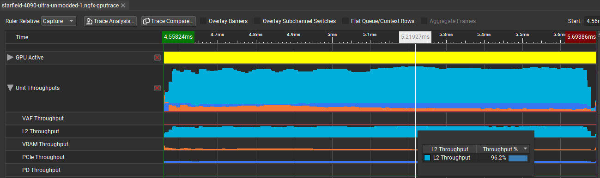Remove the Unit Throughputs row with red X
The width and height of the screenshot is (600, 178).
tap(158, 88)
